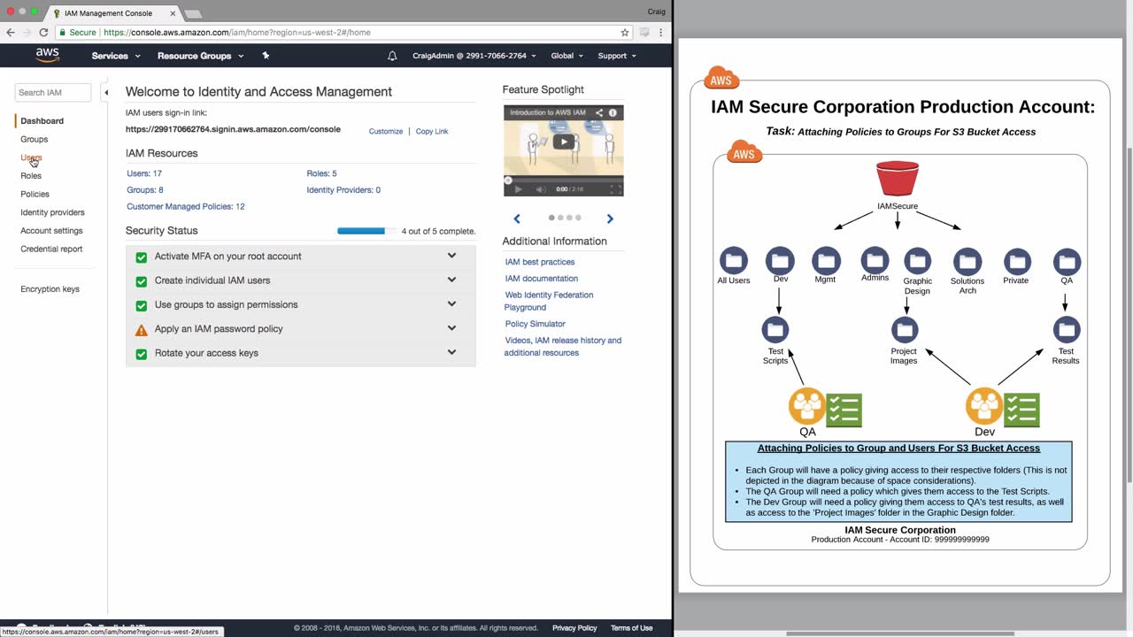Play the Introduction to AWS IAM video
The height and width of the screenshot is (637, 1133).
(563, 142)
